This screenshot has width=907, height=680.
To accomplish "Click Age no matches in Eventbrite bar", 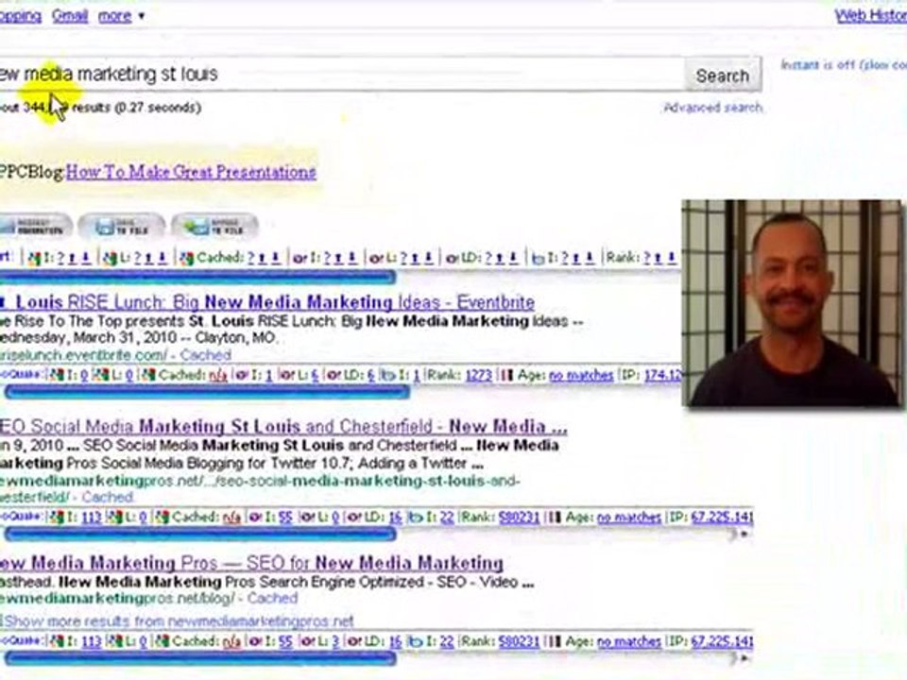I will pos(581,375).
